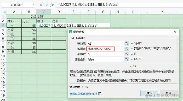Select row 3 header
The image size is (183, 101).
pos(3,25)
